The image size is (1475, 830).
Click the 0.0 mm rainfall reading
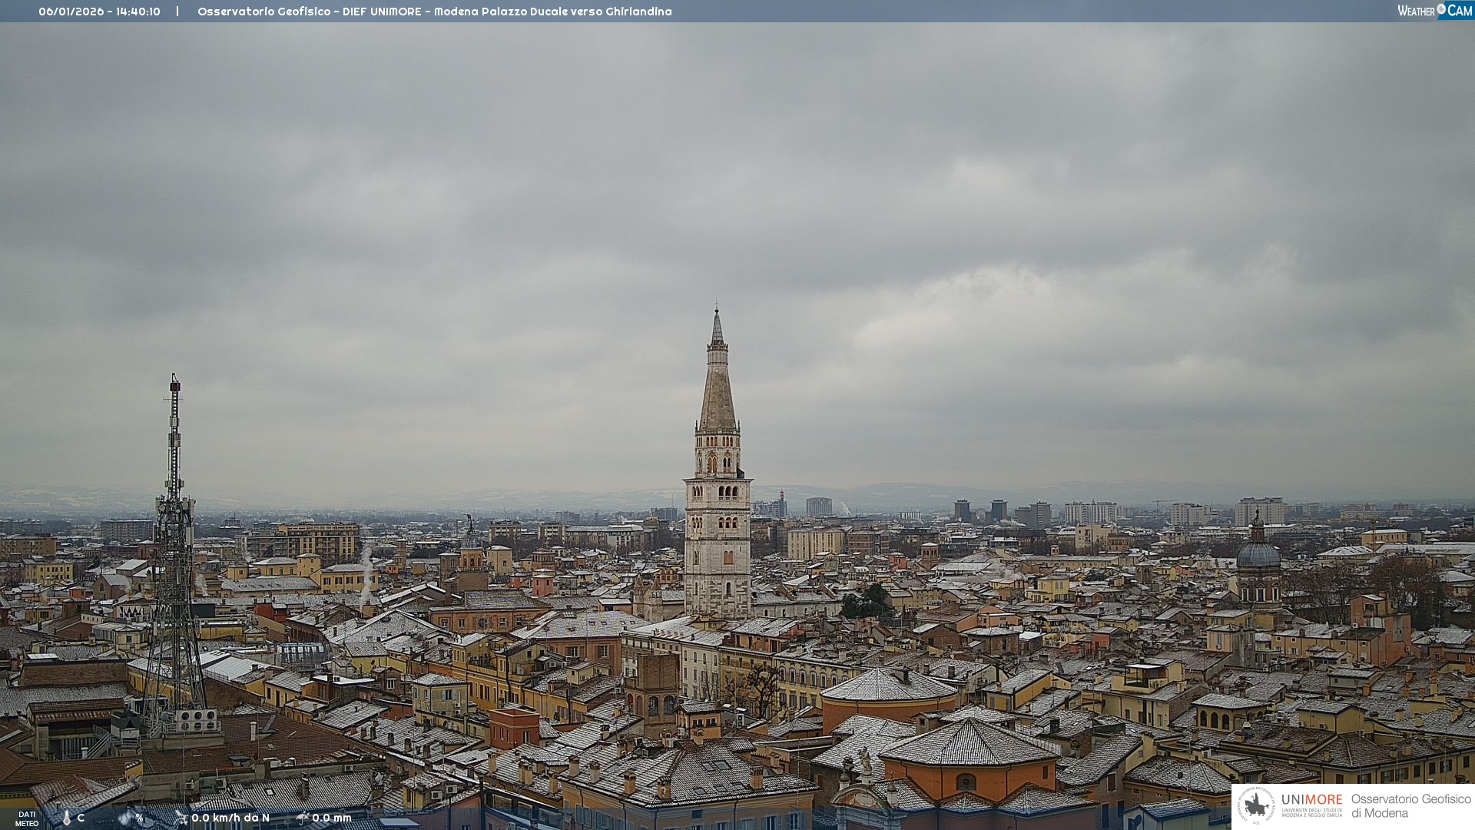point(332,818)
